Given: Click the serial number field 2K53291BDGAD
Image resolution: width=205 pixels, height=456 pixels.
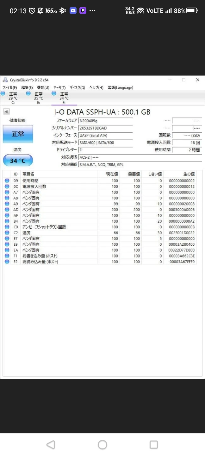Looking at the screenshot, I should (x=105, y=128).
